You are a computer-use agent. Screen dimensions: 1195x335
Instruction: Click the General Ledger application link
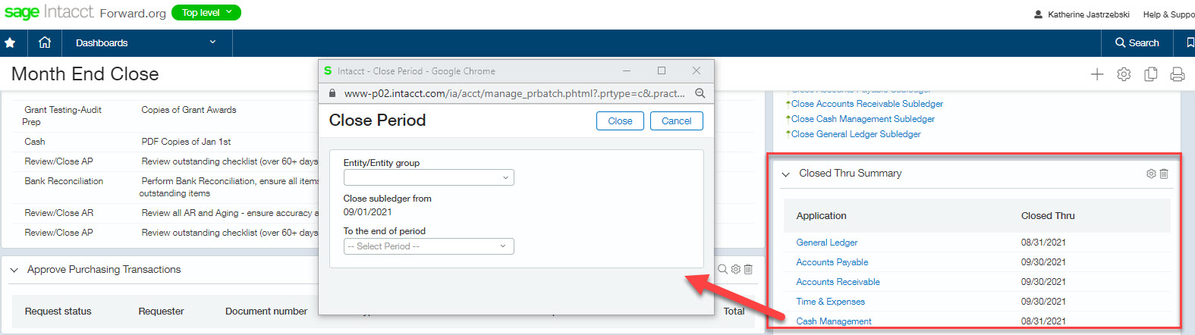click(x=826, y=243)
